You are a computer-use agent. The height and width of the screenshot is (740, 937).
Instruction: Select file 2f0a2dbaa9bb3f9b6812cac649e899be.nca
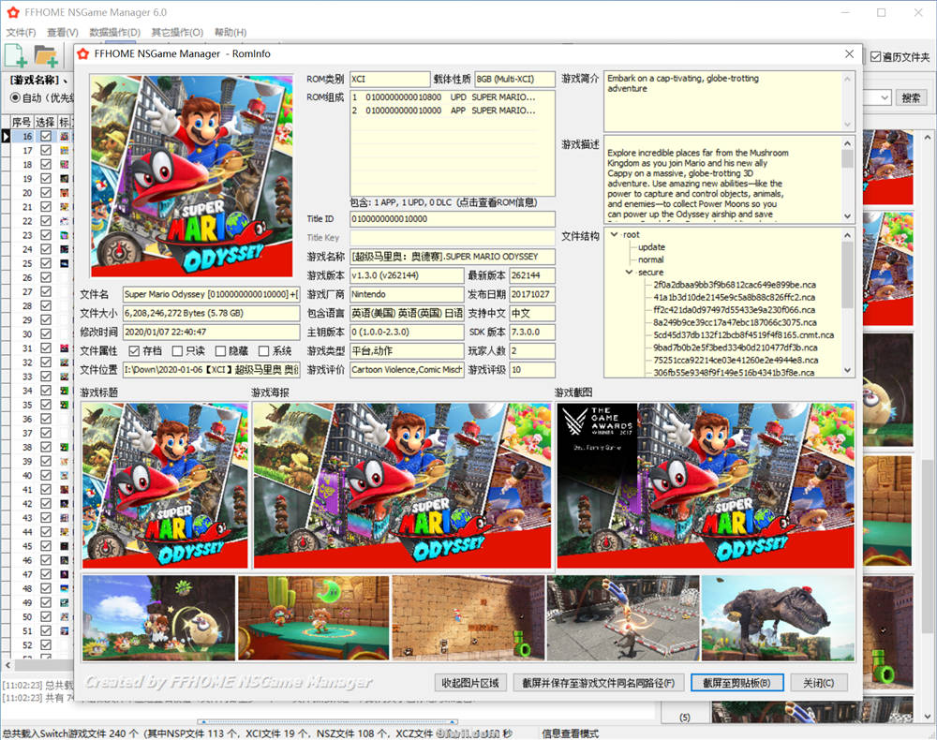(x=735, y=285)
